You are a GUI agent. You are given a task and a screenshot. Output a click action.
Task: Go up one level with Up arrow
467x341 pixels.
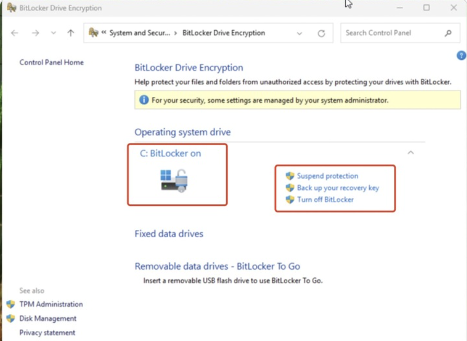click(71, 33)
